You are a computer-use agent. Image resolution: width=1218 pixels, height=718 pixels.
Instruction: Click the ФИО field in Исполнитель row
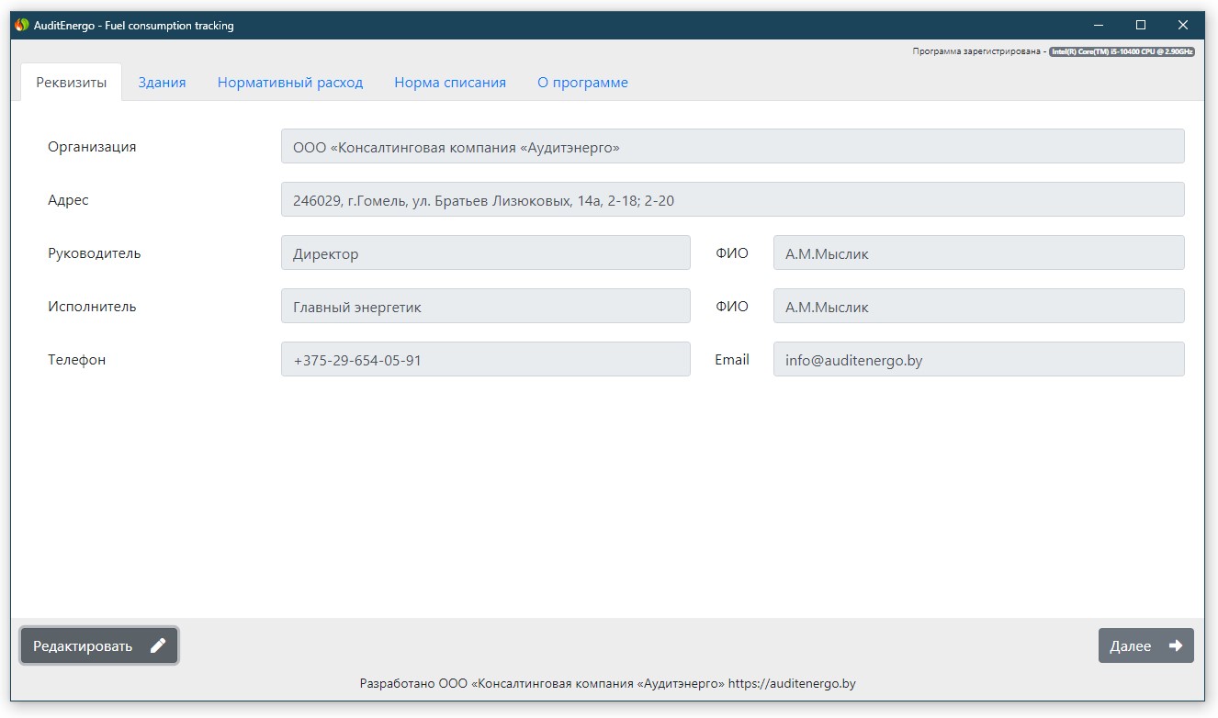pos(978,307)
